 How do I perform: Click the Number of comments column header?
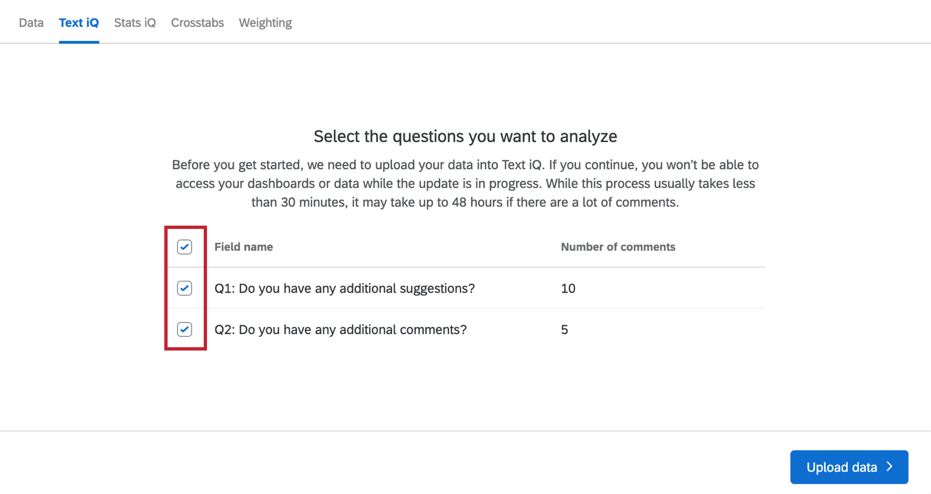point(618,247)
